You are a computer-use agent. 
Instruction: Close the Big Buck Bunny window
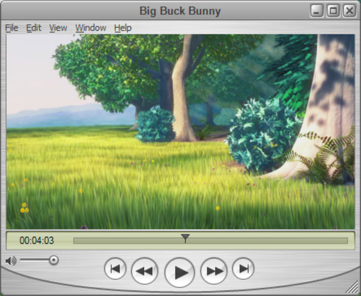pos(349,11)
